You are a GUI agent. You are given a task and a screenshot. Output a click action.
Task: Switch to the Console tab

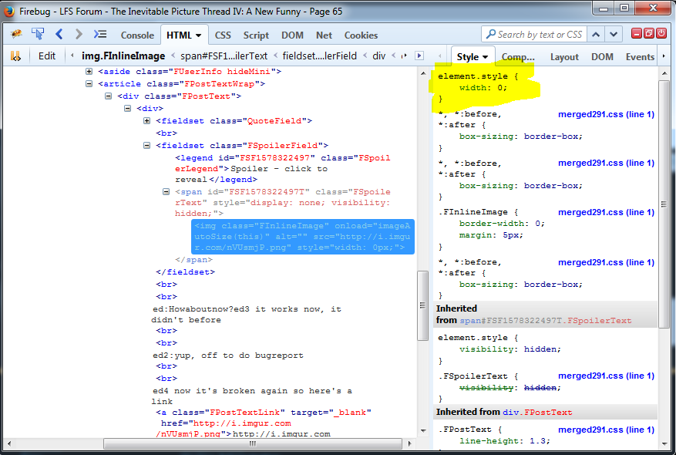[137, 35]
